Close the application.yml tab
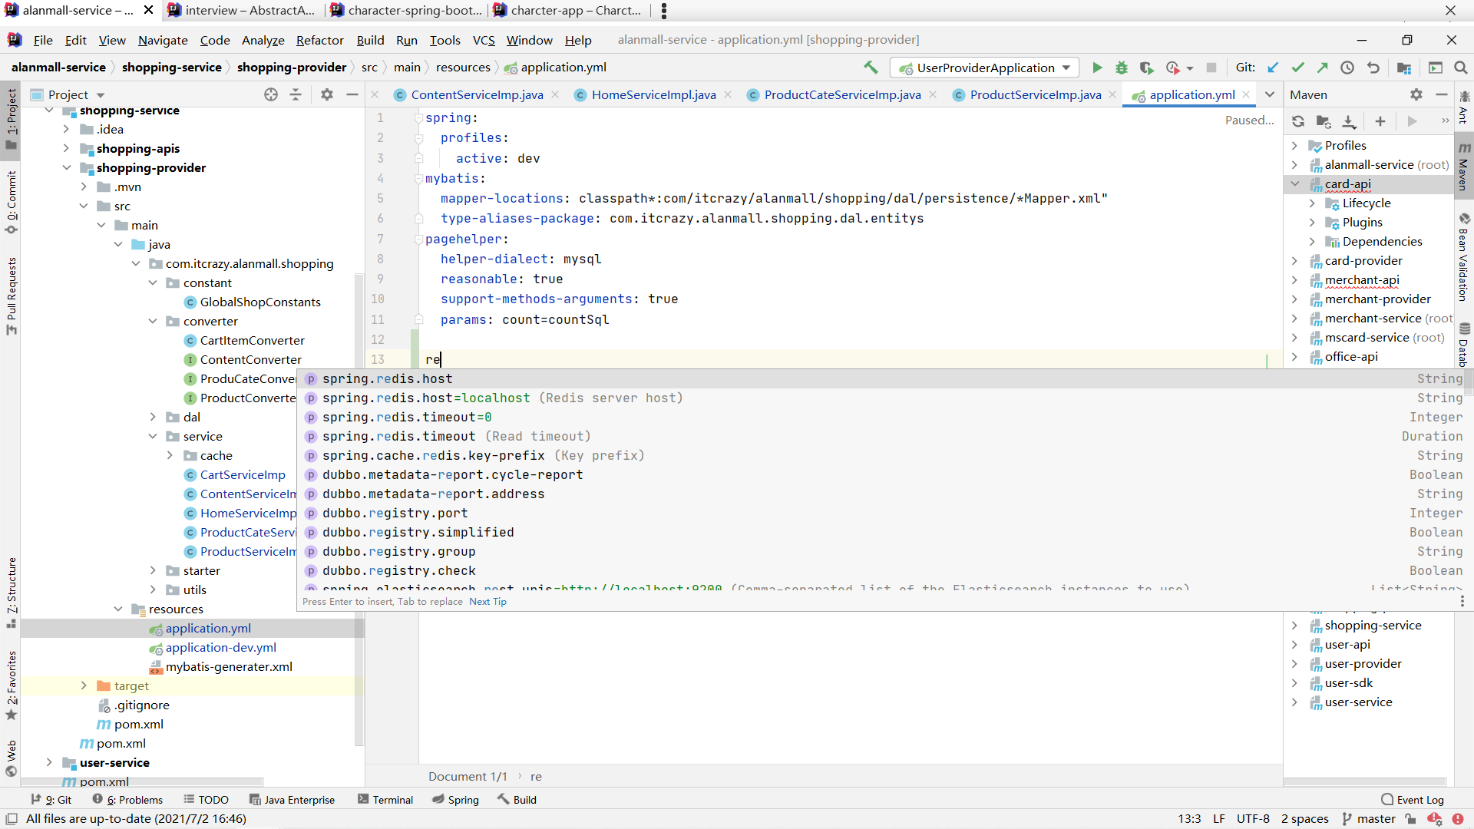Image resolution: width=1474 pixels, height=829 pixels. (1246, 94)
